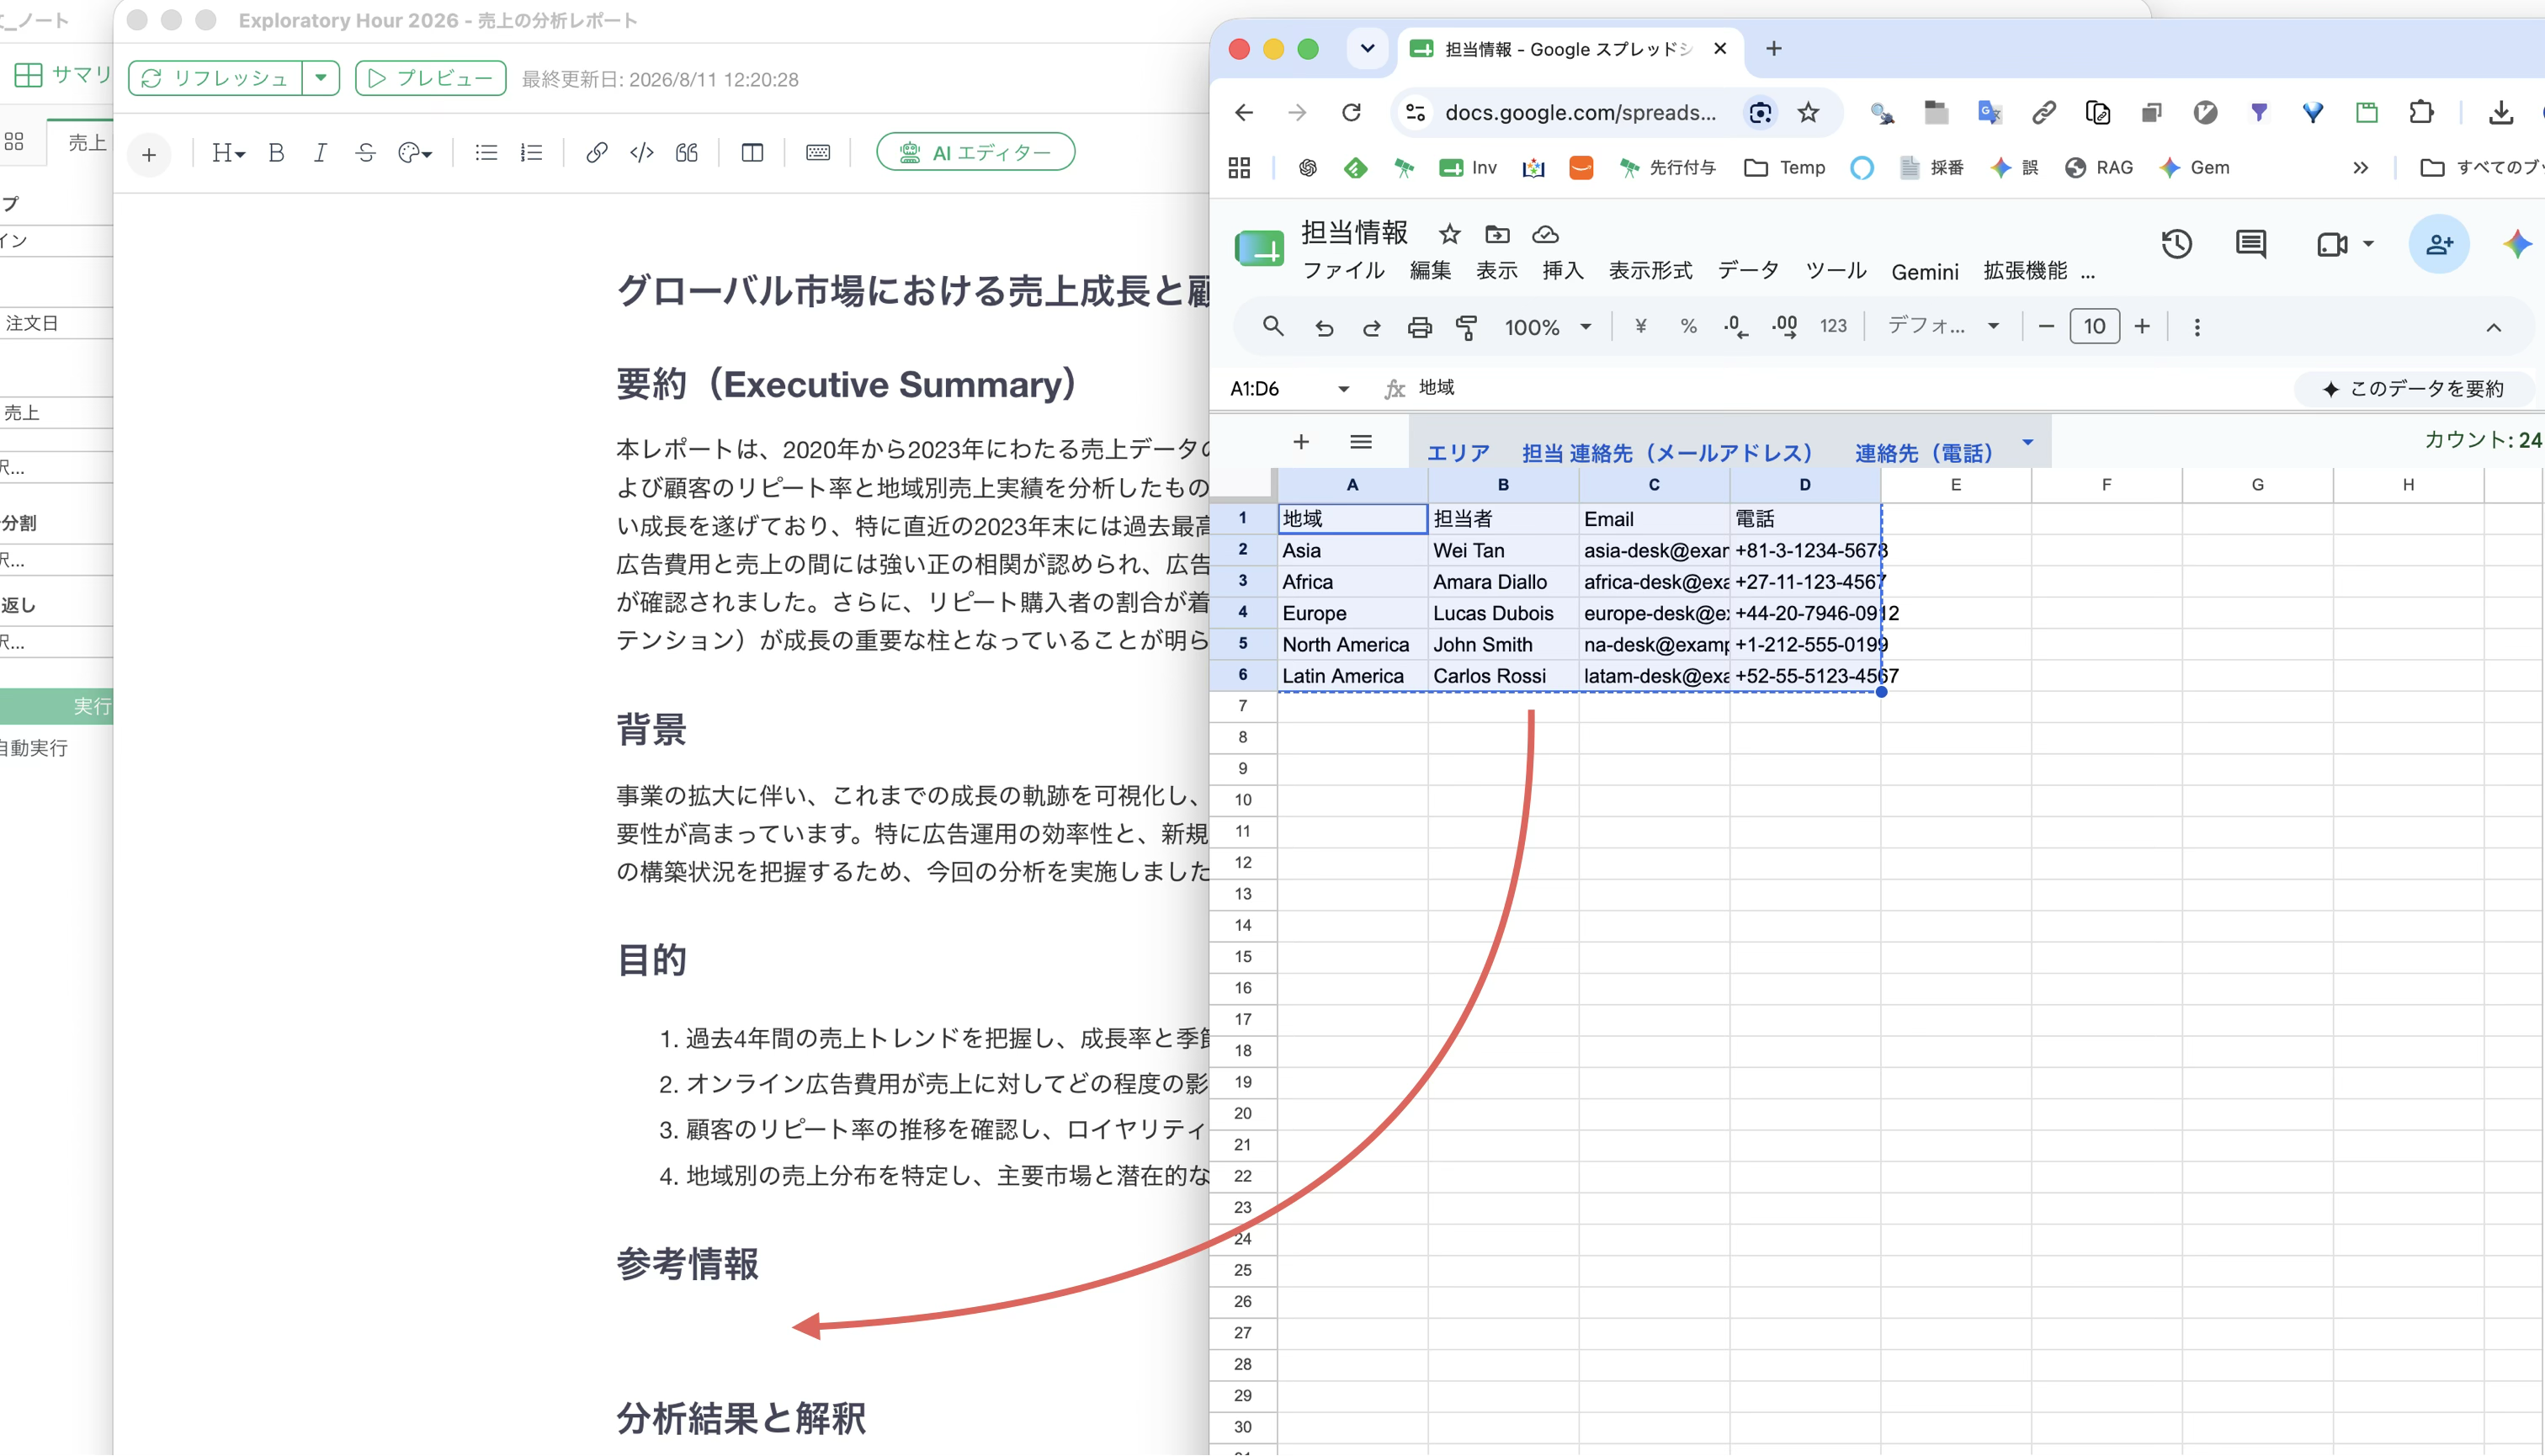
Task: Click the プレビュー button
Action: click(431, 78)
